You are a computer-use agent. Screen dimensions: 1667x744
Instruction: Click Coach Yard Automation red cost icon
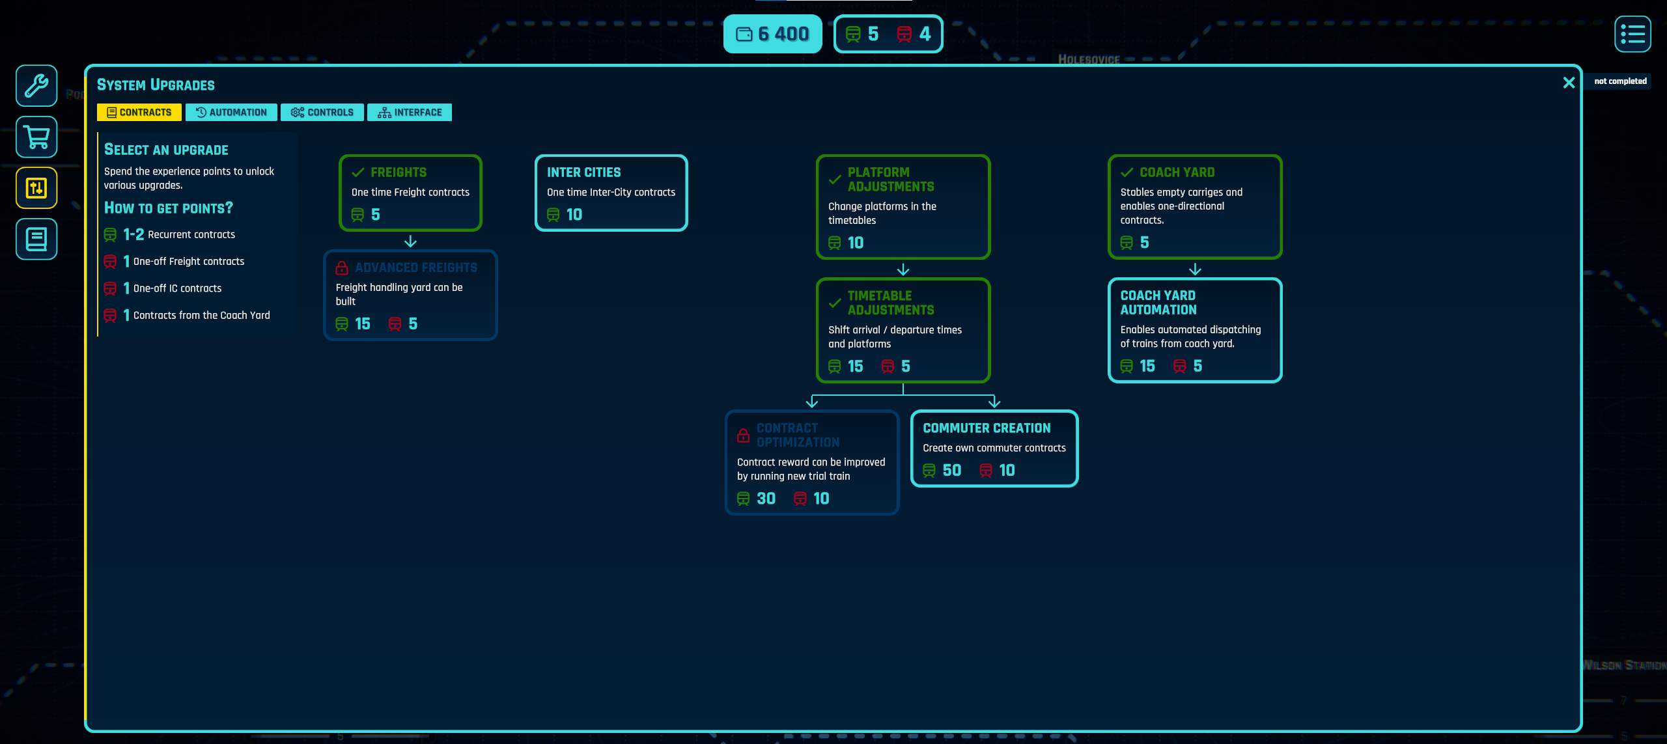1179,366
